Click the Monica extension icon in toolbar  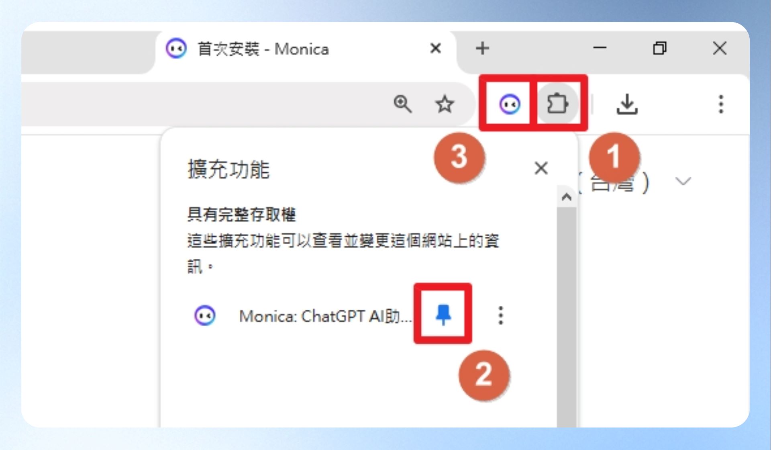(x=510, y=104)
